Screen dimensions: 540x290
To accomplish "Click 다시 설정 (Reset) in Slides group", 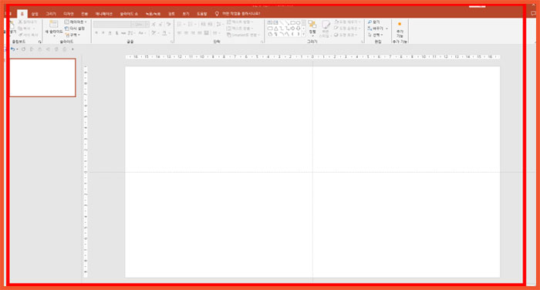I will click(x=75, y=29).
